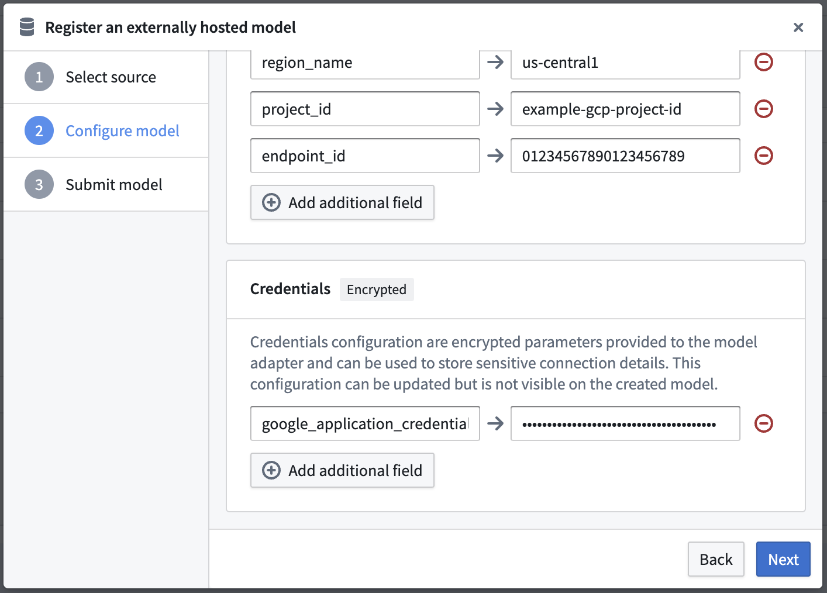Add additional field under connection configuration
827x593 pixels.
coord(342,202)
